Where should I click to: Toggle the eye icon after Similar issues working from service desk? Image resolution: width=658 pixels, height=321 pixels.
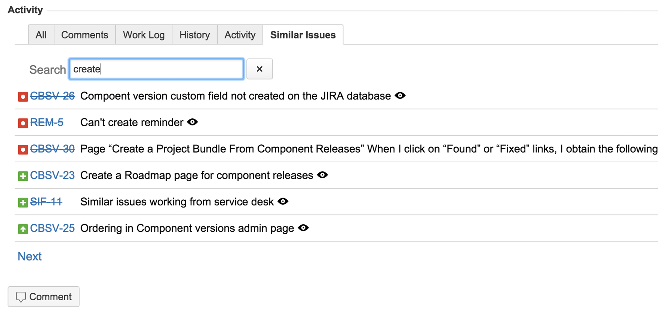283,201
